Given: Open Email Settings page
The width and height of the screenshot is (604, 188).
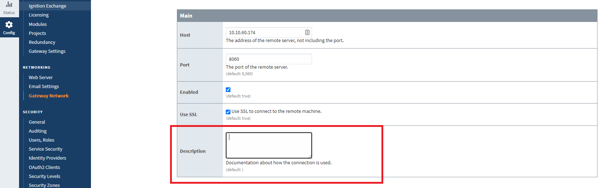Looking at the screenshot, I should click(x=44, y=87).
